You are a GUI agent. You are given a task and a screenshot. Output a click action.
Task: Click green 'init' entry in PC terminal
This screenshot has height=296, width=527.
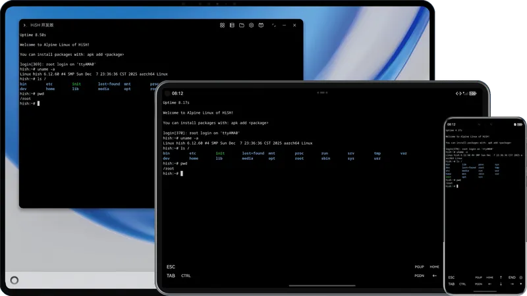pos(76,84)
